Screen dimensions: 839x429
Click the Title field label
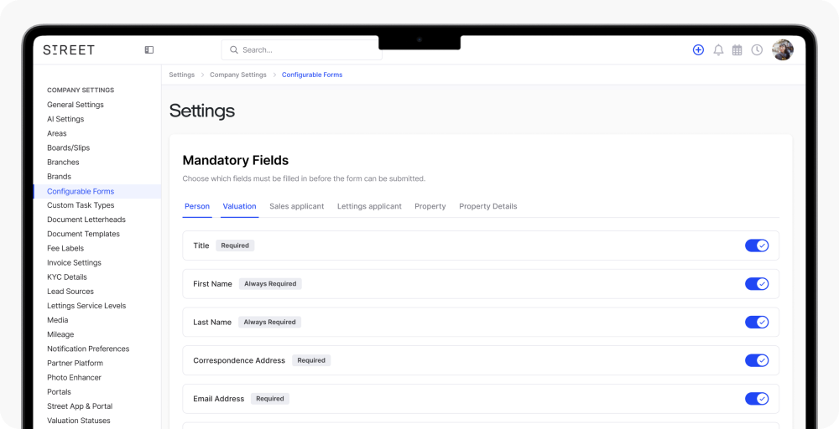201,246
